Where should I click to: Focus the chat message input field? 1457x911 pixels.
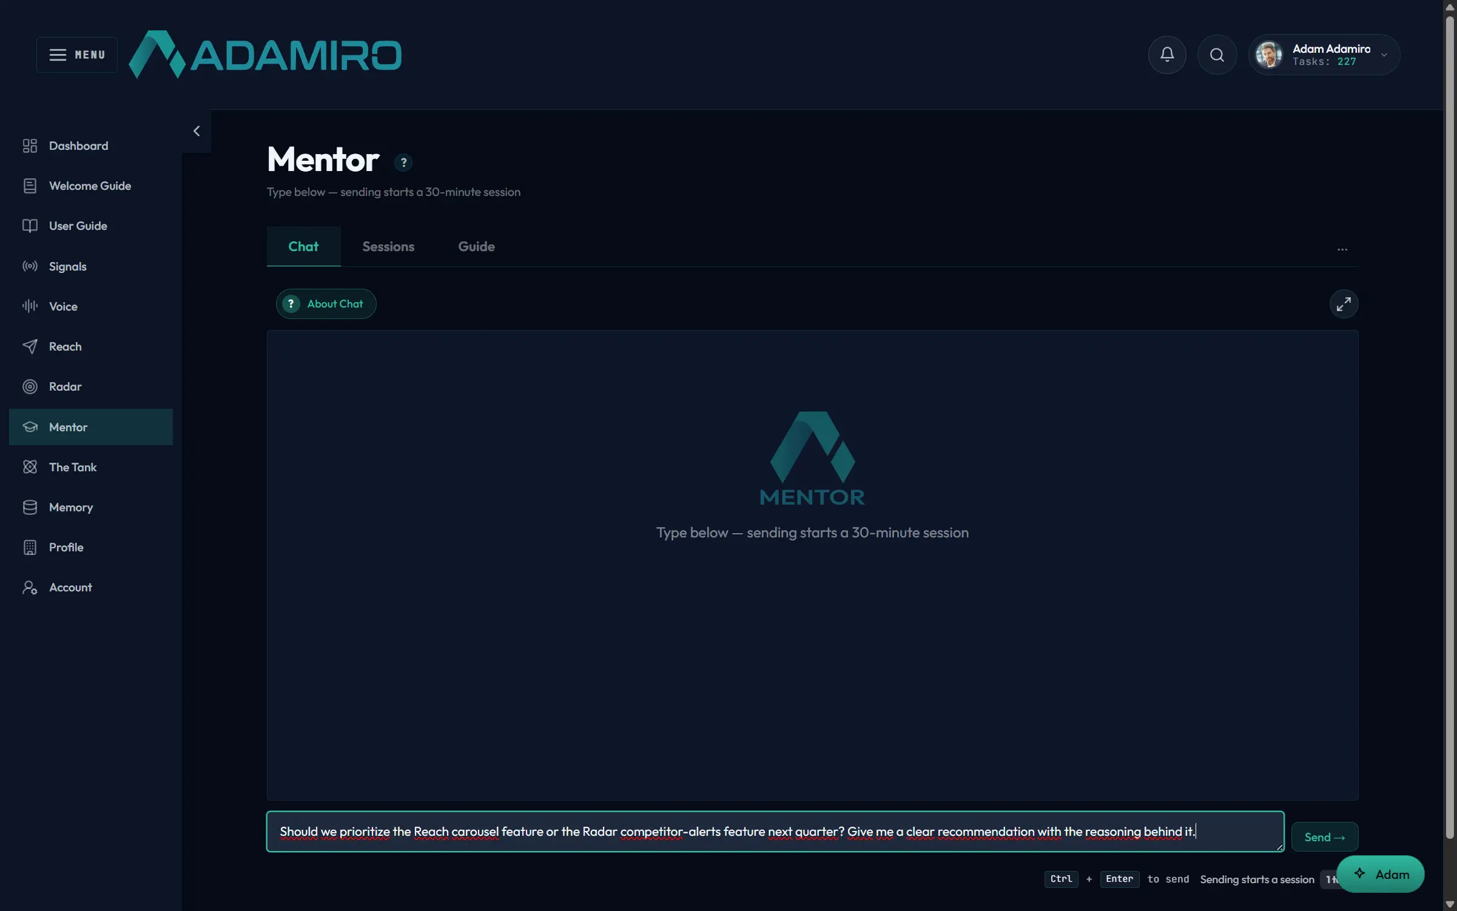[x=775, y=832]
